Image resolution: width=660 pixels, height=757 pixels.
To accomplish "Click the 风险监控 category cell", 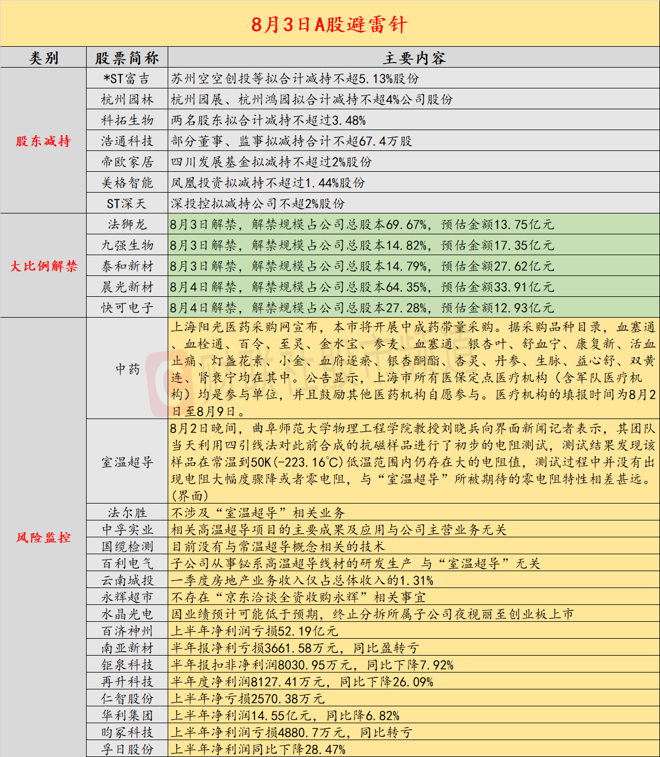I will 43,537.
